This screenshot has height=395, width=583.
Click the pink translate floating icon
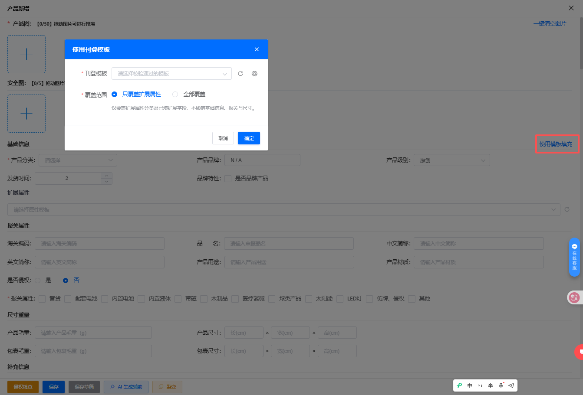574,297
